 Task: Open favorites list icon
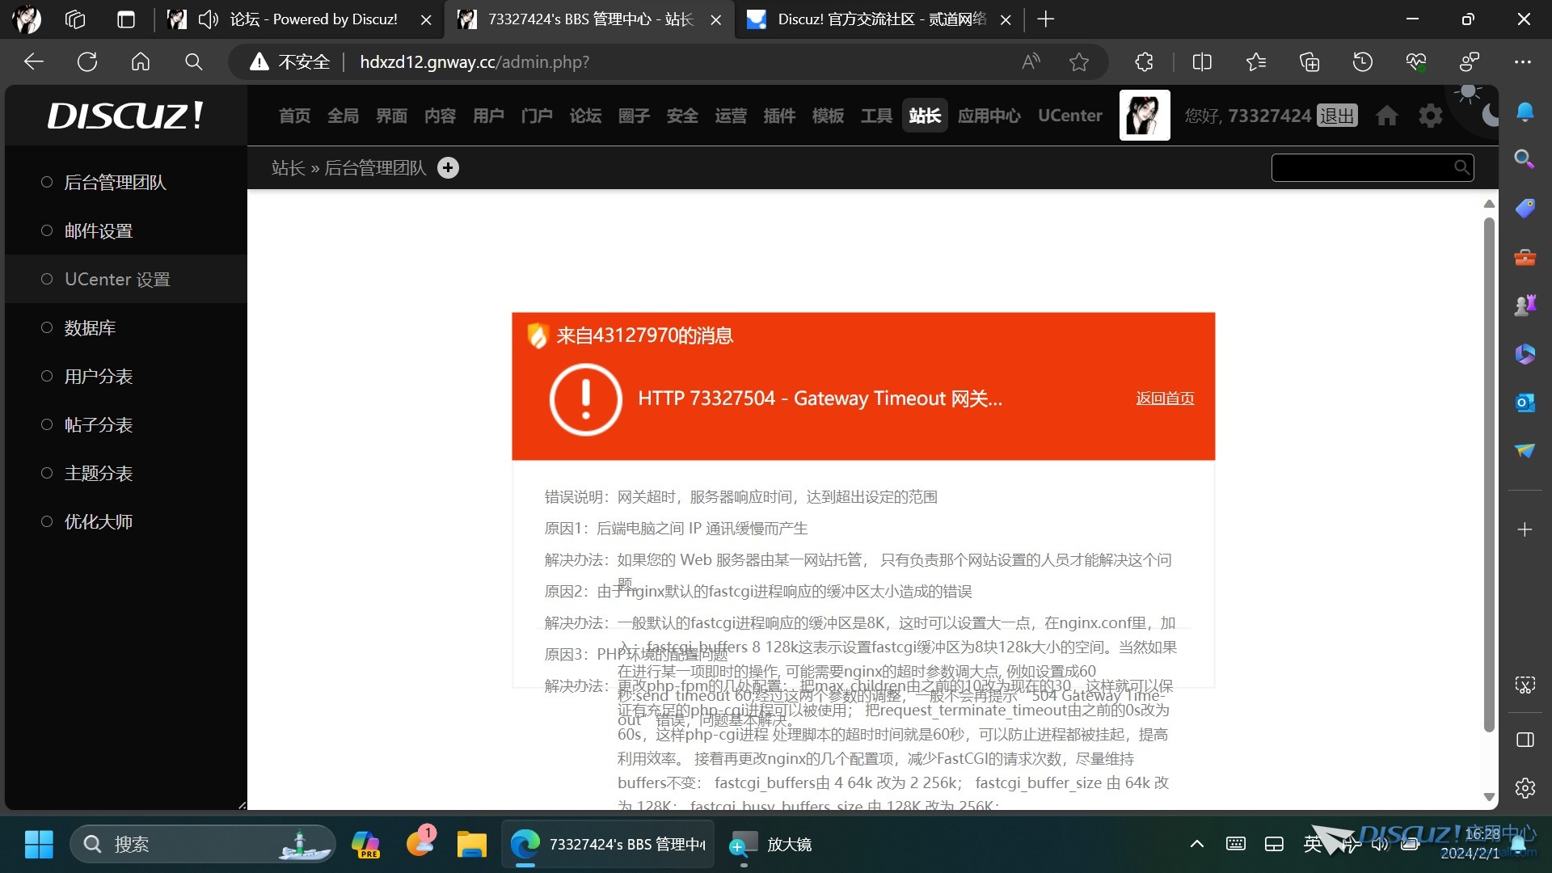pyautogui.click(x=1256, y=62)
